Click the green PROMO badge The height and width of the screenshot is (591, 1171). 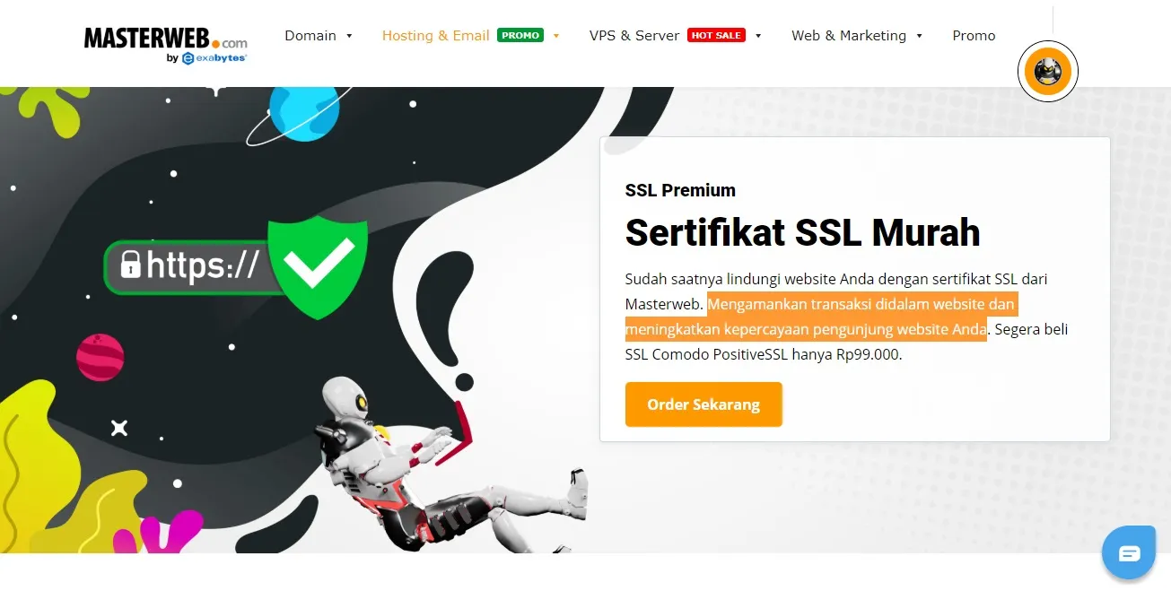(520, 36)
